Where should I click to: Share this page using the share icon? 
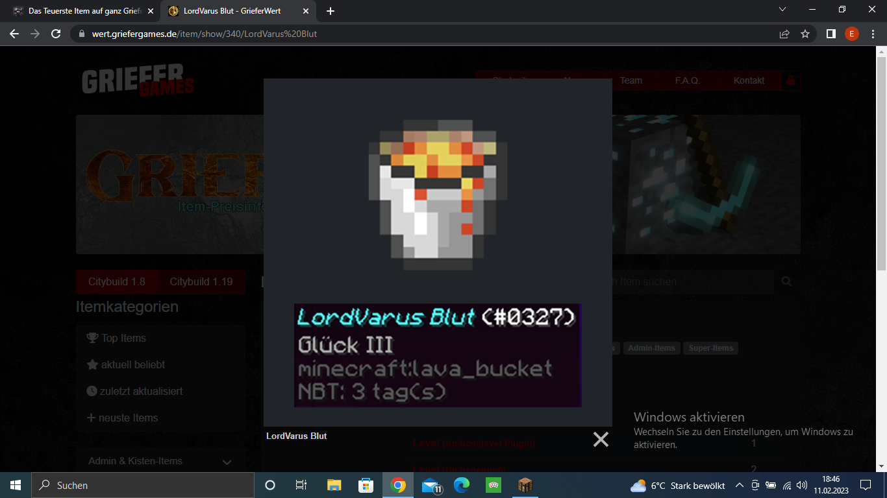tap(784, 34)
